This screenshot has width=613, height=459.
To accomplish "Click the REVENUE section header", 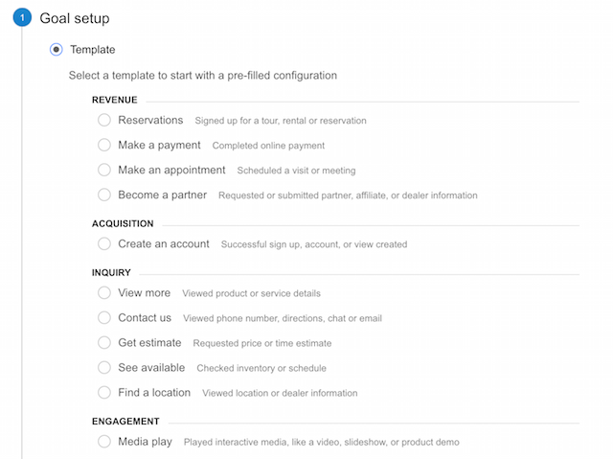I will pyautogui.click(x=115, y=100).
